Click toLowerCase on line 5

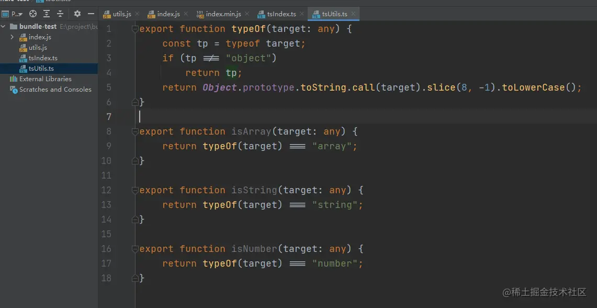click(533, 87)
